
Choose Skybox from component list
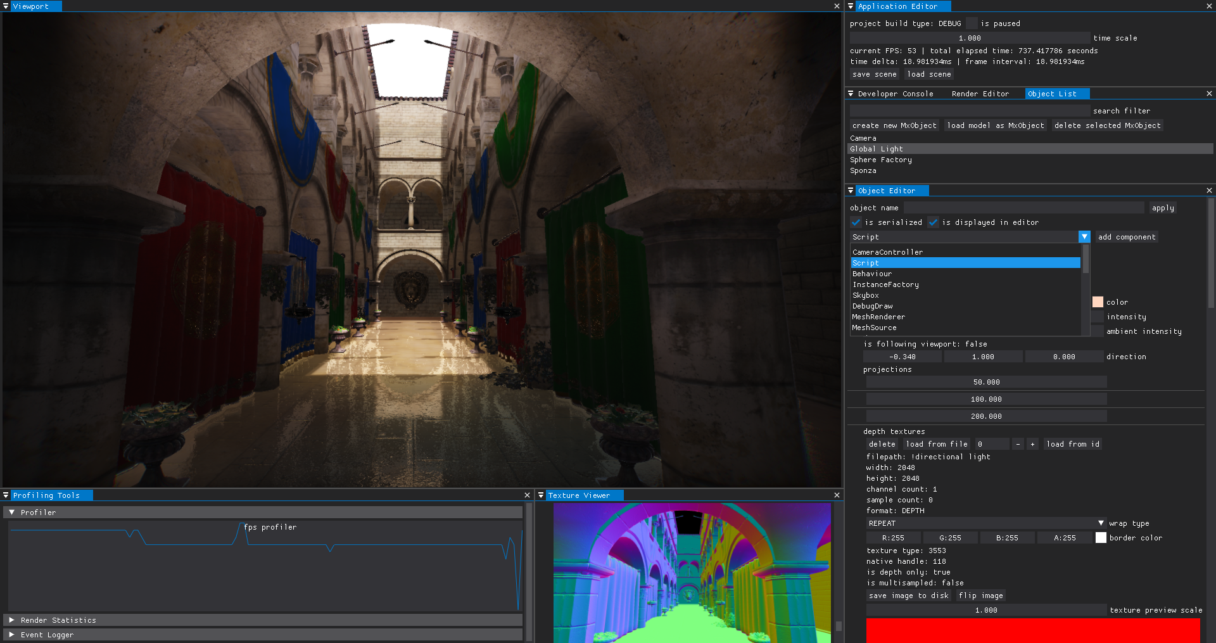[965, 295]
